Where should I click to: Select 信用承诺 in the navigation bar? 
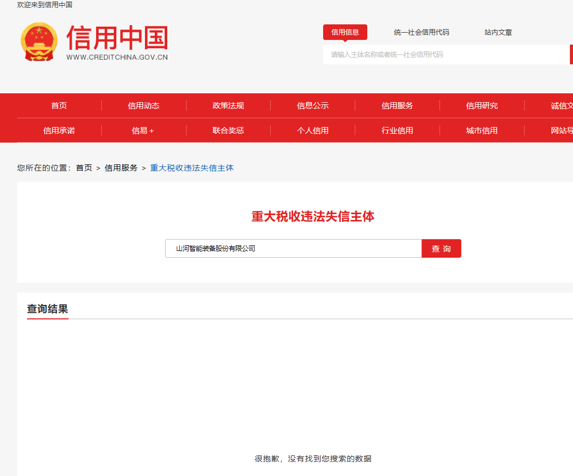coord(59,130)
